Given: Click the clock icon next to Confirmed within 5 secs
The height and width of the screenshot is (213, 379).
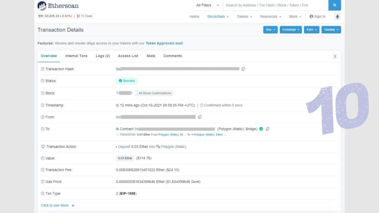Looking at the screenshot, I should point(201,105).
